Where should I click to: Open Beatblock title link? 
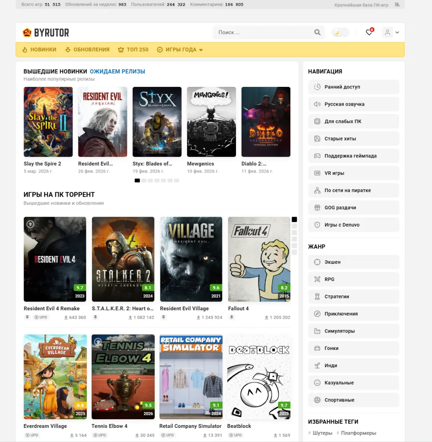click(x=239, y=426)
